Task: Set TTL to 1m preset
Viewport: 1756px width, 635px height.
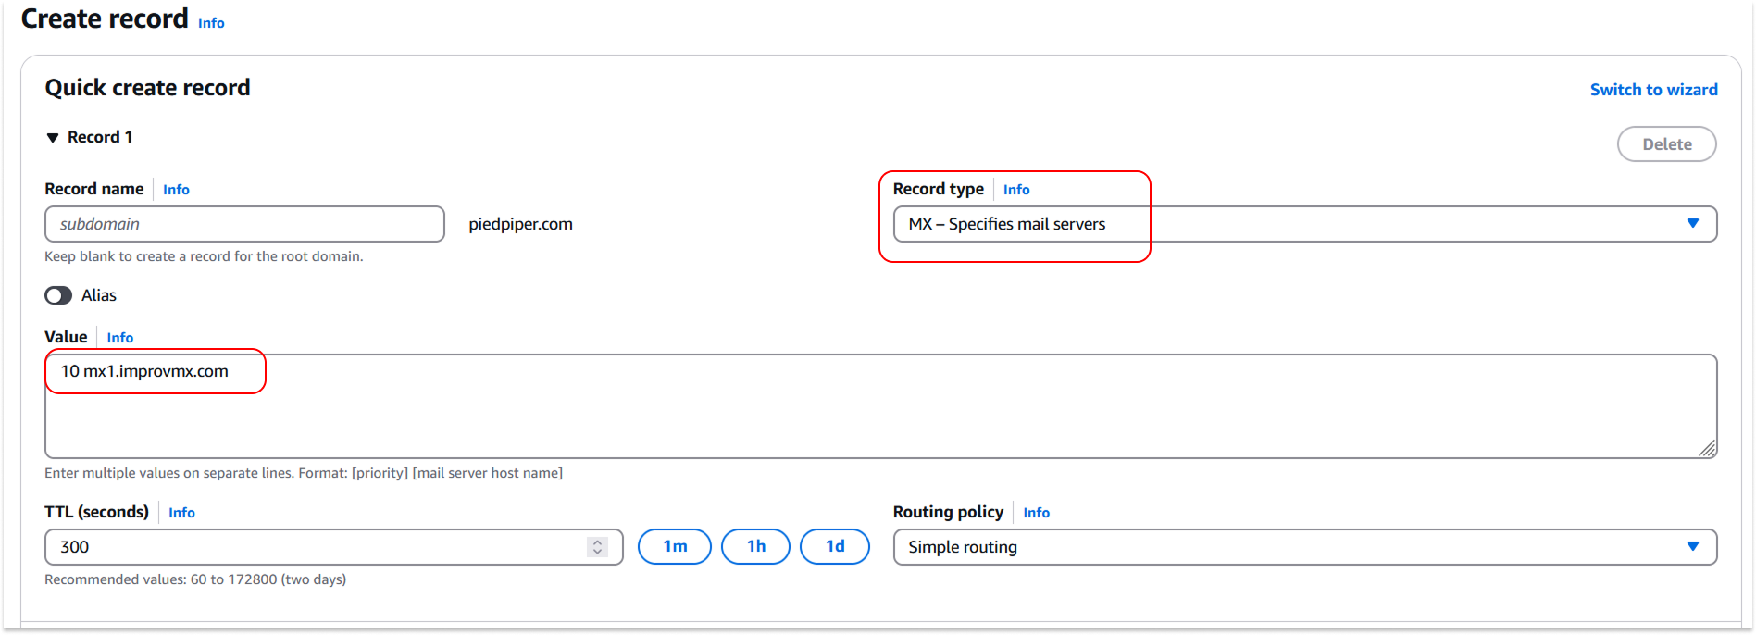Action: (x=674, y=546)
